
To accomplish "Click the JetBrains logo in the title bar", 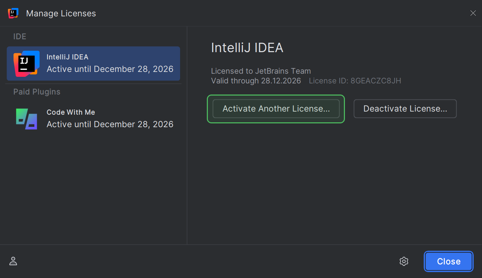I will (x=13, y=13).
